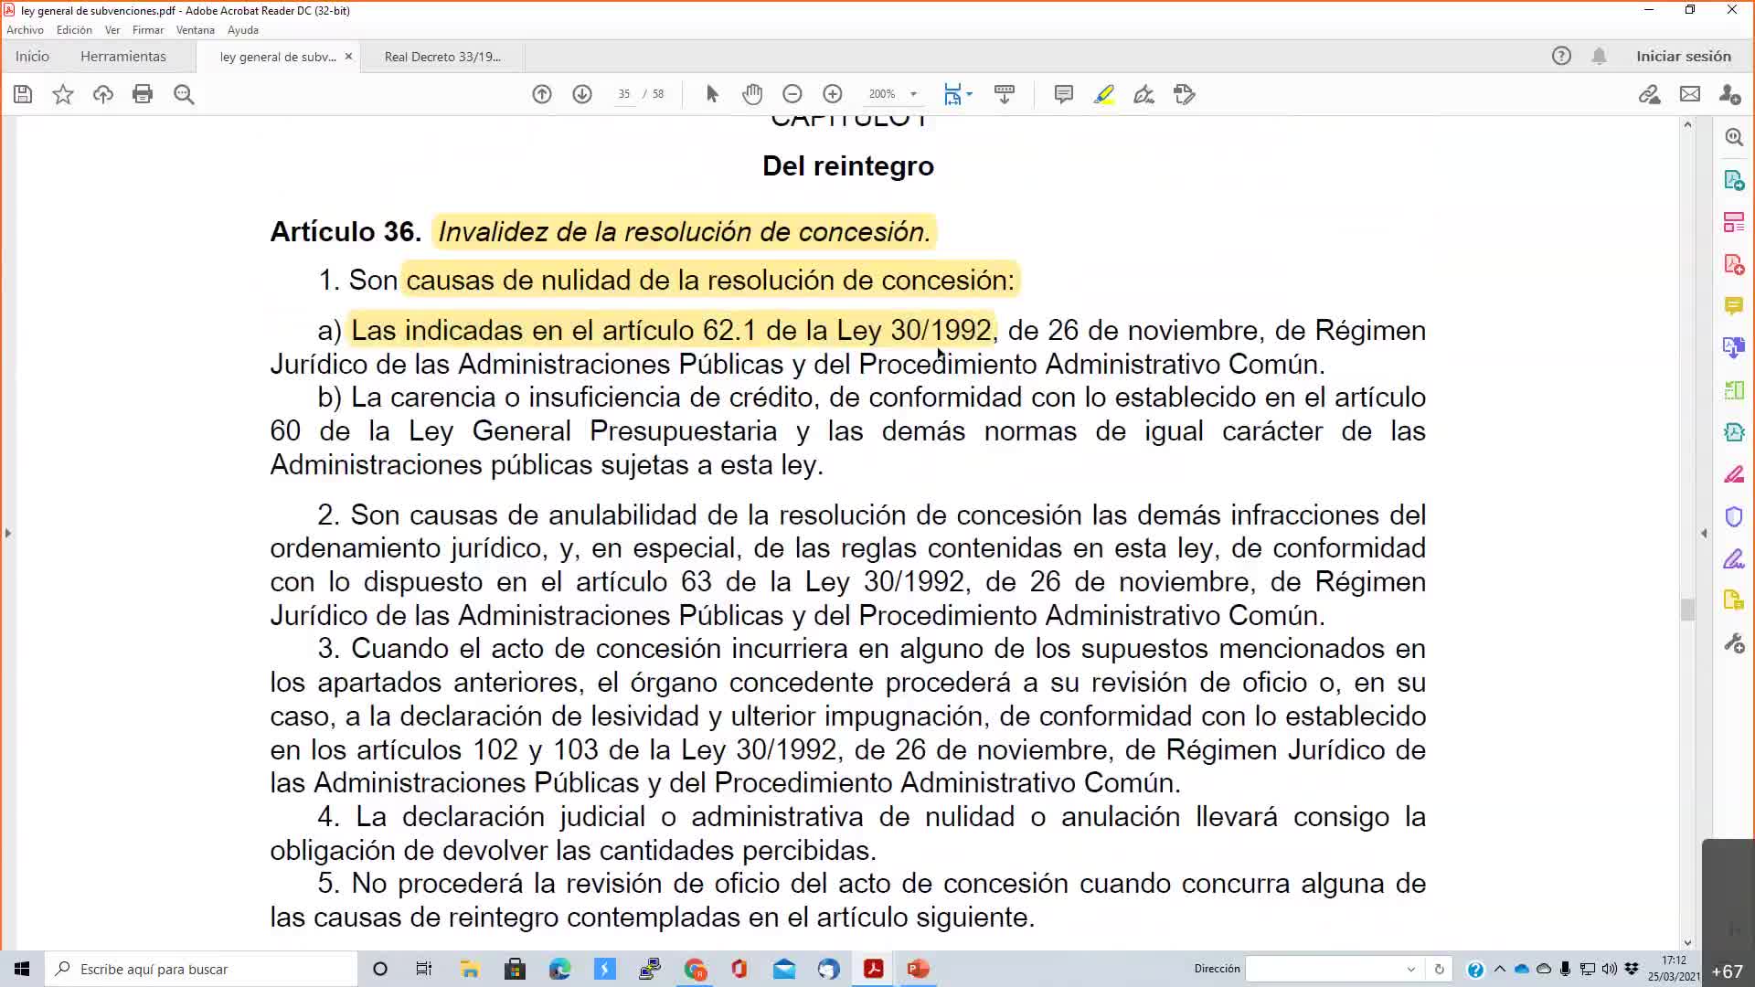The height and width of the screenshot is (987, 1755).
Task: Open the Comment tool in the right panel
Action: pos(1734,305)
